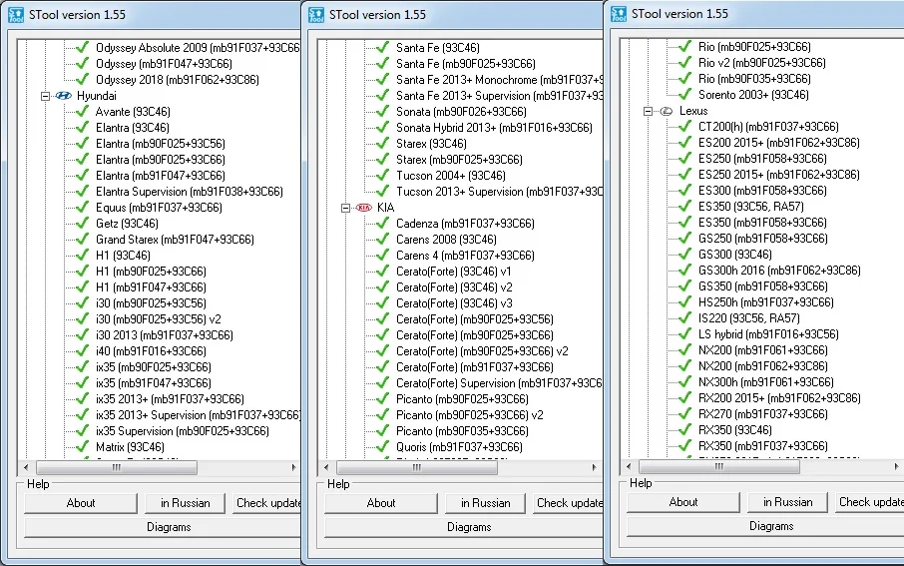Select Grand Starex (mb91F047+93C66) entry
This screenshot has height=566, width=904.
(175, 240)
